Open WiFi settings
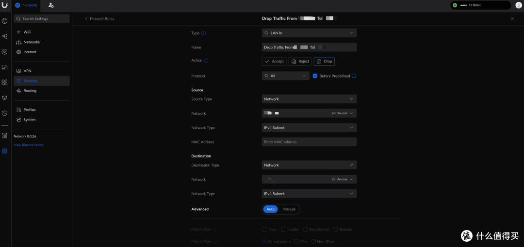This screenshot has height=247, width=524. pos(42,32)
